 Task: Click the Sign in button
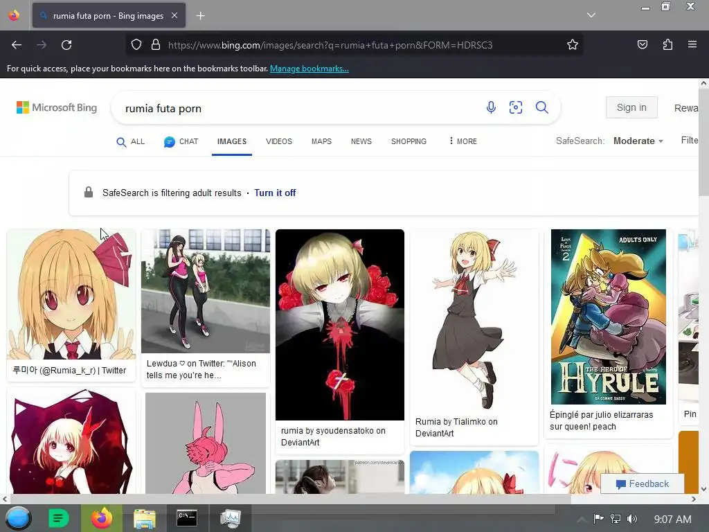[631, 107]
